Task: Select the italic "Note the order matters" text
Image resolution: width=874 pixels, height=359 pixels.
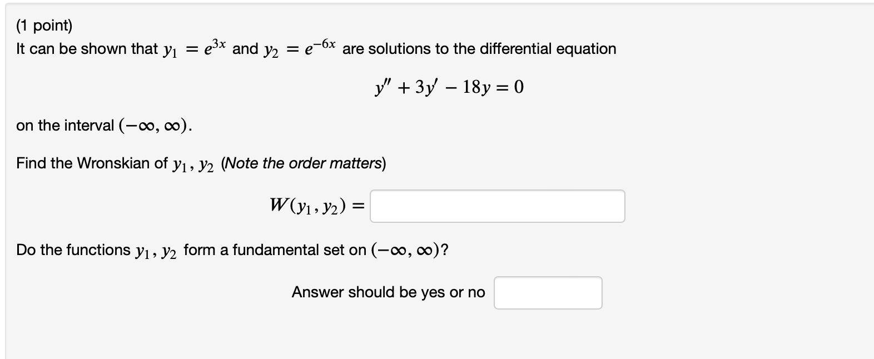Action: [x=304, y=163]
